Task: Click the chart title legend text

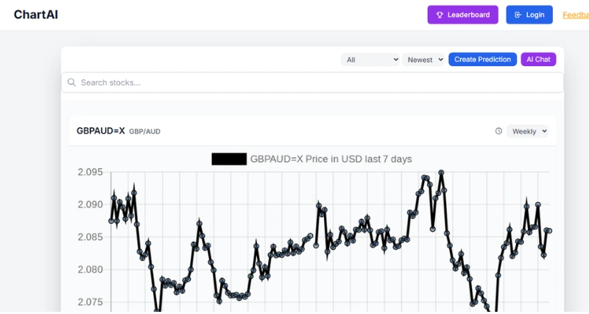Action: (x=331, y=159)
